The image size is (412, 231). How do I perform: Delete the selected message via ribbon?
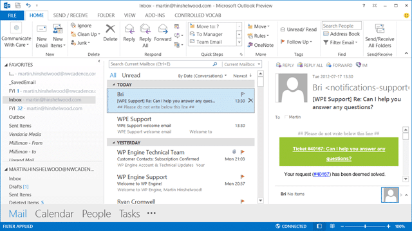[x=110, y=33]
